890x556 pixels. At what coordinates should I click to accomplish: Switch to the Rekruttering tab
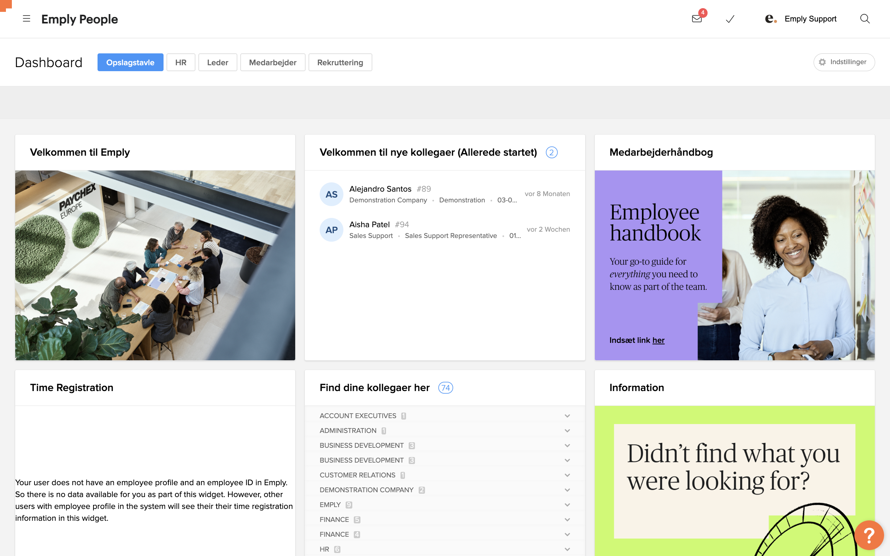(340, 62)
